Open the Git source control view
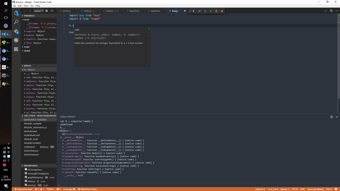This screenshot has width=340, height=191. click(x=16, y=31)
